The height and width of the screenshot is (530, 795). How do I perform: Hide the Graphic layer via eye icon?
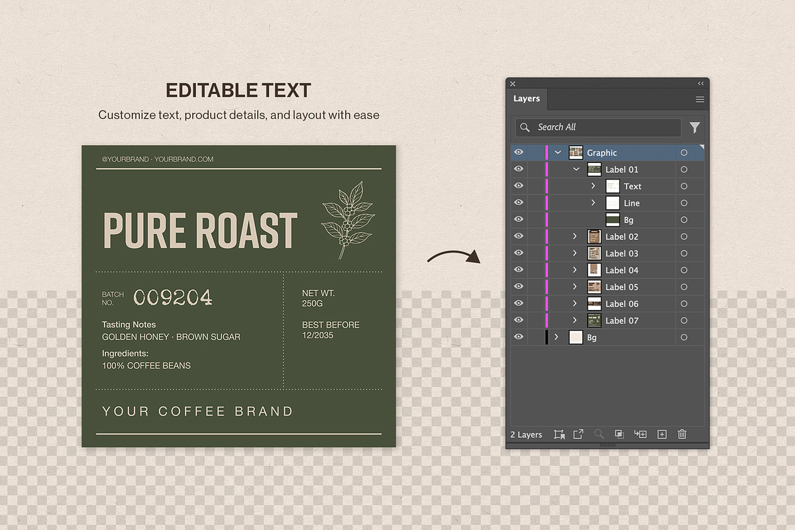click(519, 152)
